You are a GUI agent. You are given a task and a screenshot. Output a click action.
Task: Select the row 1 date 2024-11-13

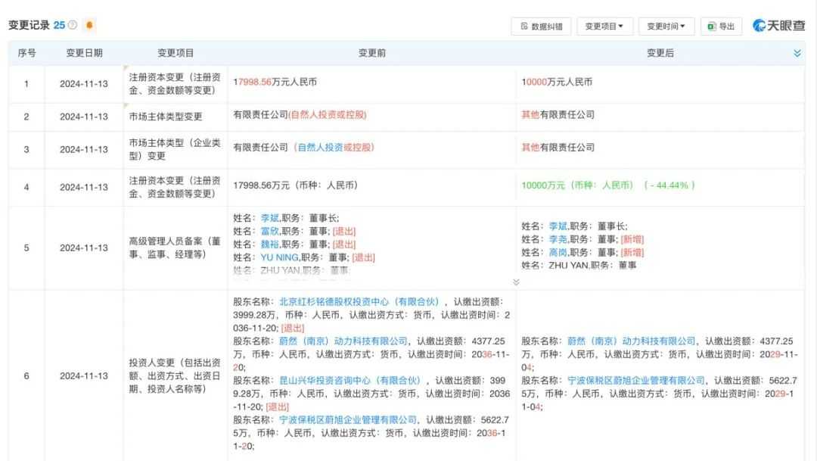(x=84, y=84)
